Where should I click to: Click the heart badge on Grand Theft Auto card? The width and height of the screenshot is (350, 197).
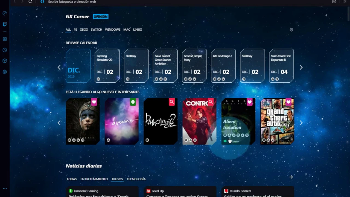coord(288,102)
